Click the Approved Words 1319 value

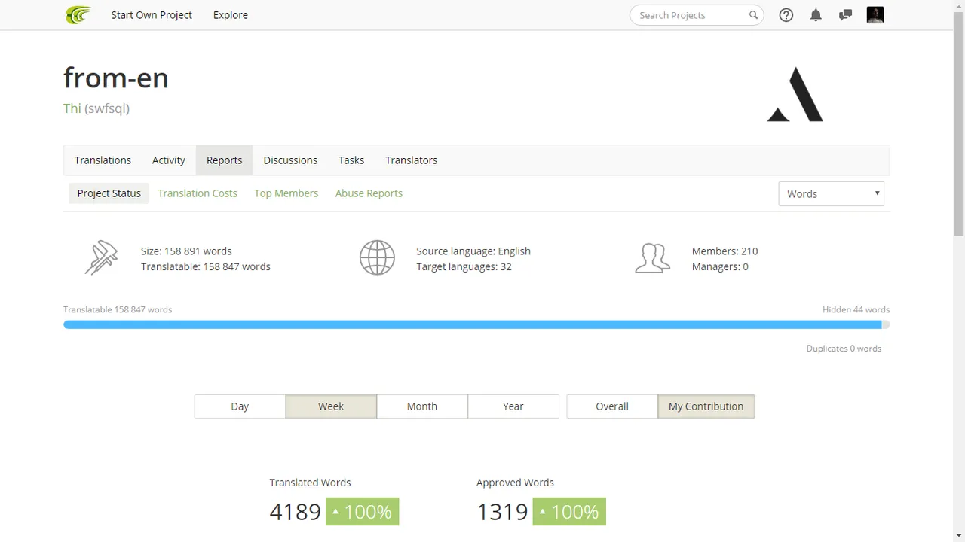502,512
